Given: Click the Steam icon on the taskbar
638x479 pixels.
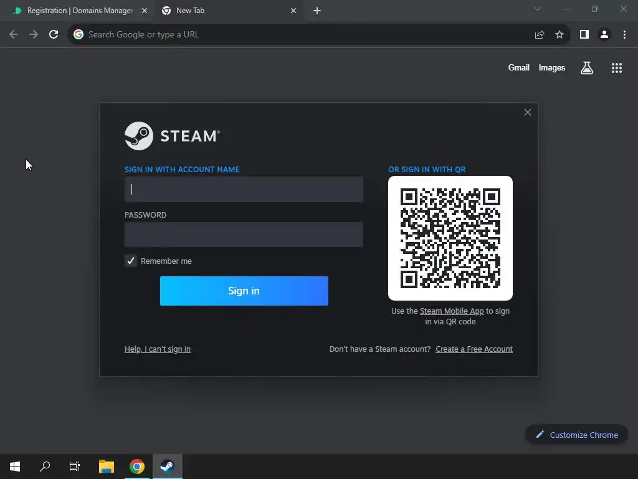Looking at the screenshot, I should [x=167, y=467].
